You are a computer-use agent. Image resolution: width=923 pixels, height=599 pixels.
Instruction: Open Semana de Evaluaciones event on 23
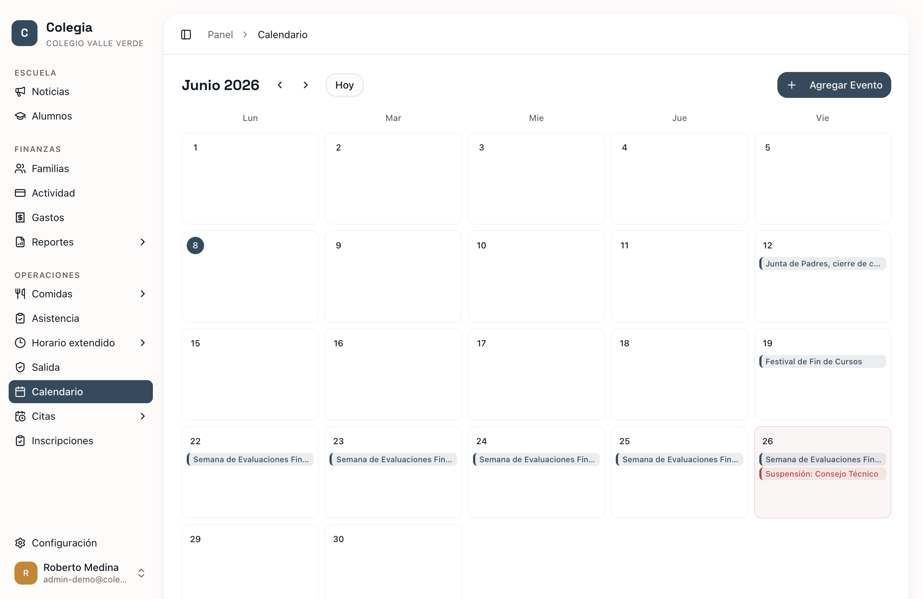point(393,459)
